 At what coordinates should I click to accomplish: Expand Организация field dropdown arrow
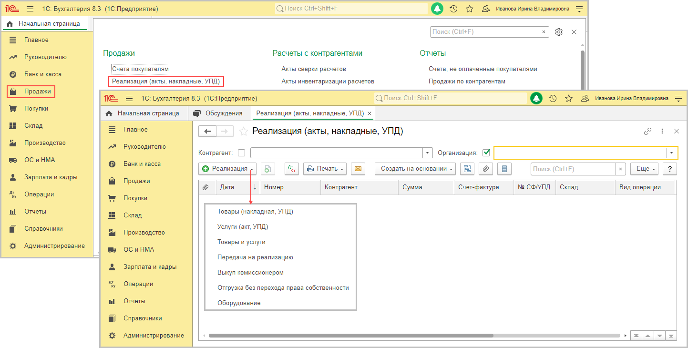point(672,153)
